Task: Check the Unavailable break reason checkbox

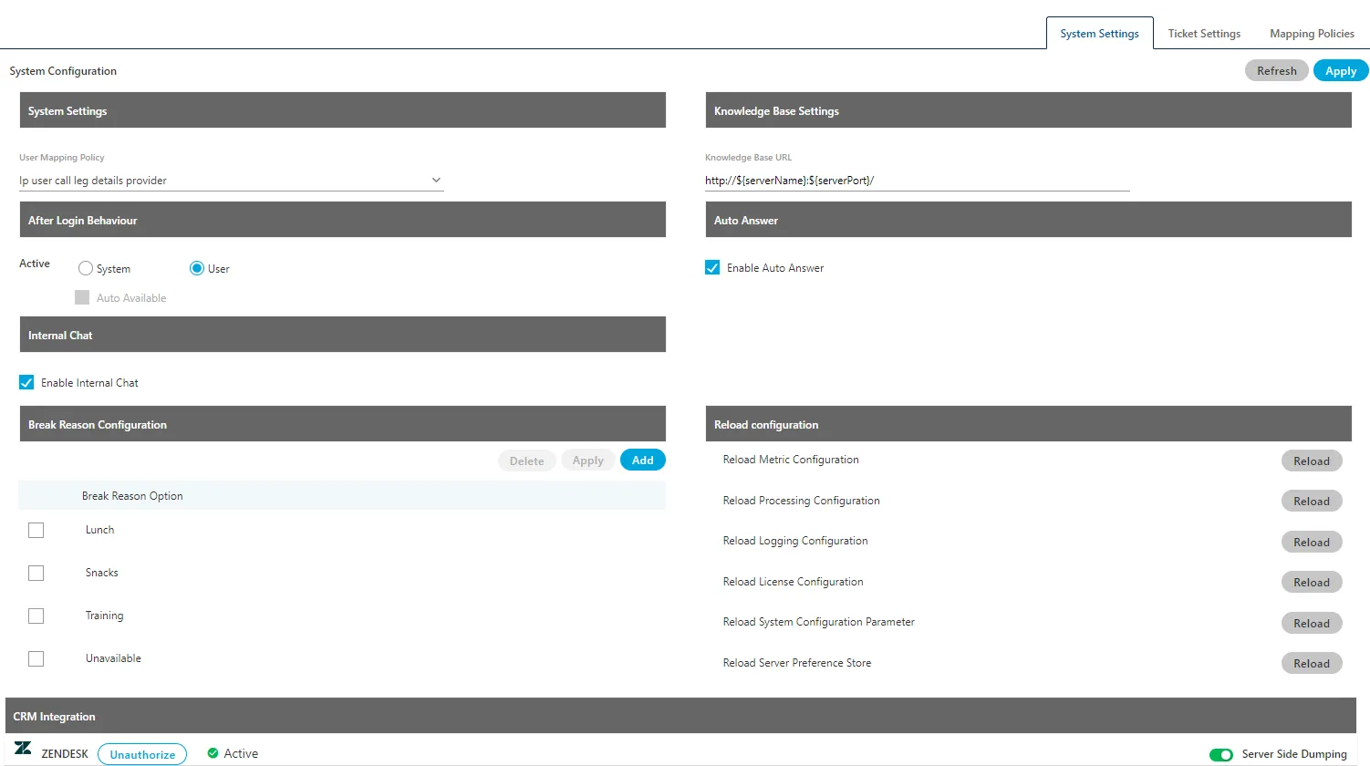Action: (x=36, y=659)
